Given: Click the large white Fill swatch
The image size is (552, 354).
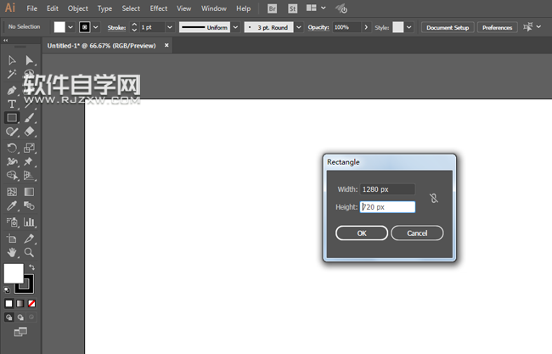Looking at the screenshot, I should (x=14, y=273).
